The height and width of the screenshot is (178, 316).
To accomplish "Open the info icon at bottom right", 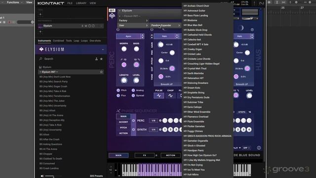I will 259,148.
